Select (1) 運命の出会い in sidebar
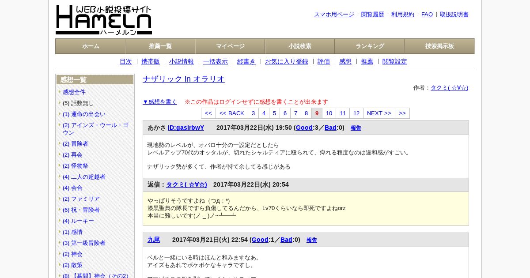530x278 pixels. coord(84,114)
